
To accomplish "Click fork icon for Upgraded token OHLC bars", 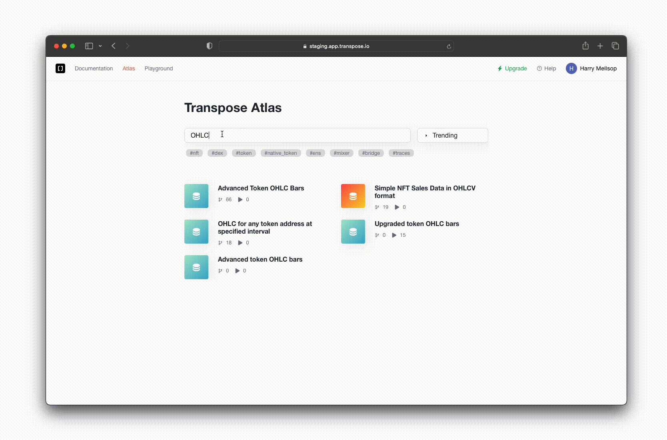I will tap(377, 235).
